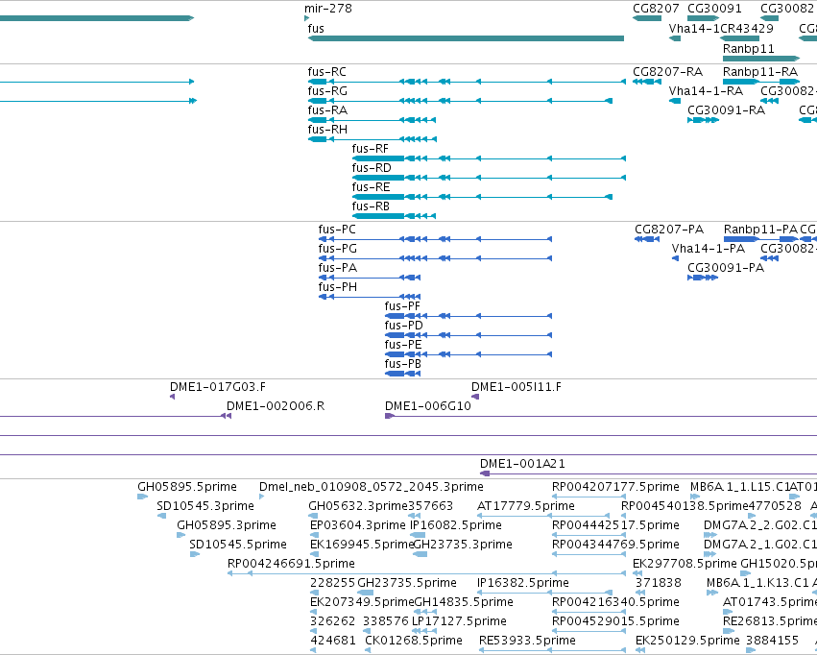Screen dimensions: 817x655
Task: Select the GH05895.5prime EST label
Action: click(x=187, y=487)
